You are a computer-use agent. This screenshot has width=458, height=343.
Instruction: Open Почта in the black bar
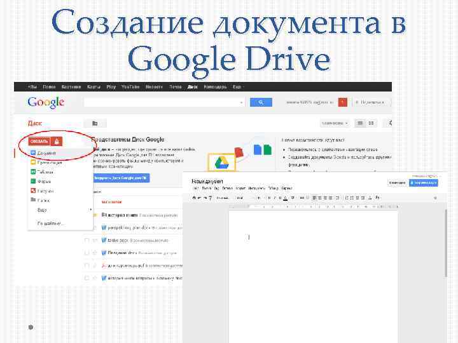point(176,87)
